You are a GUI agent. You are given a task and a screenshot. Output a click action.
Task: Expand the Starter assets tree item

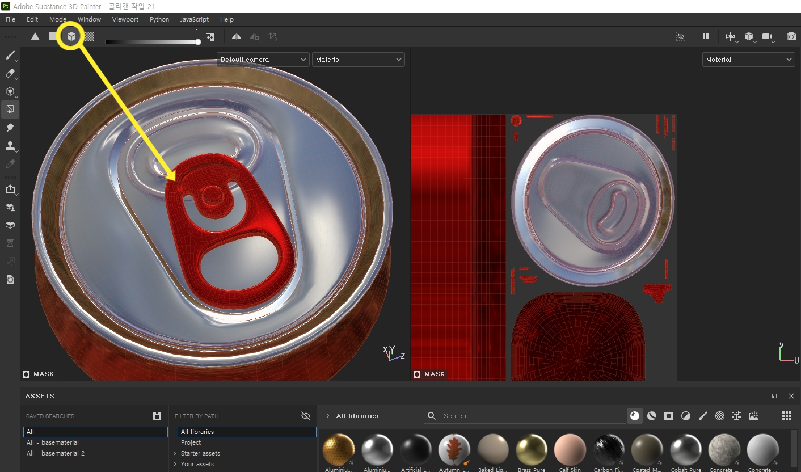pos(175,453)
